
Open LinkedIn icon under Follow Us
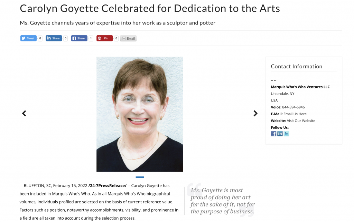tap(280, 134)
